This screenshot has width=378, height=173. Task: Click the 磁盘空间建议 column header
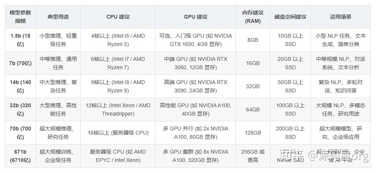coord(290,17)
